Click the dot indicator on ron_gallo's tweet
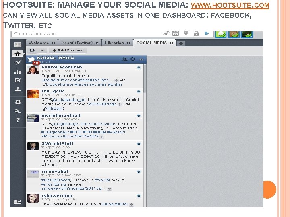 tap(139, 92)
